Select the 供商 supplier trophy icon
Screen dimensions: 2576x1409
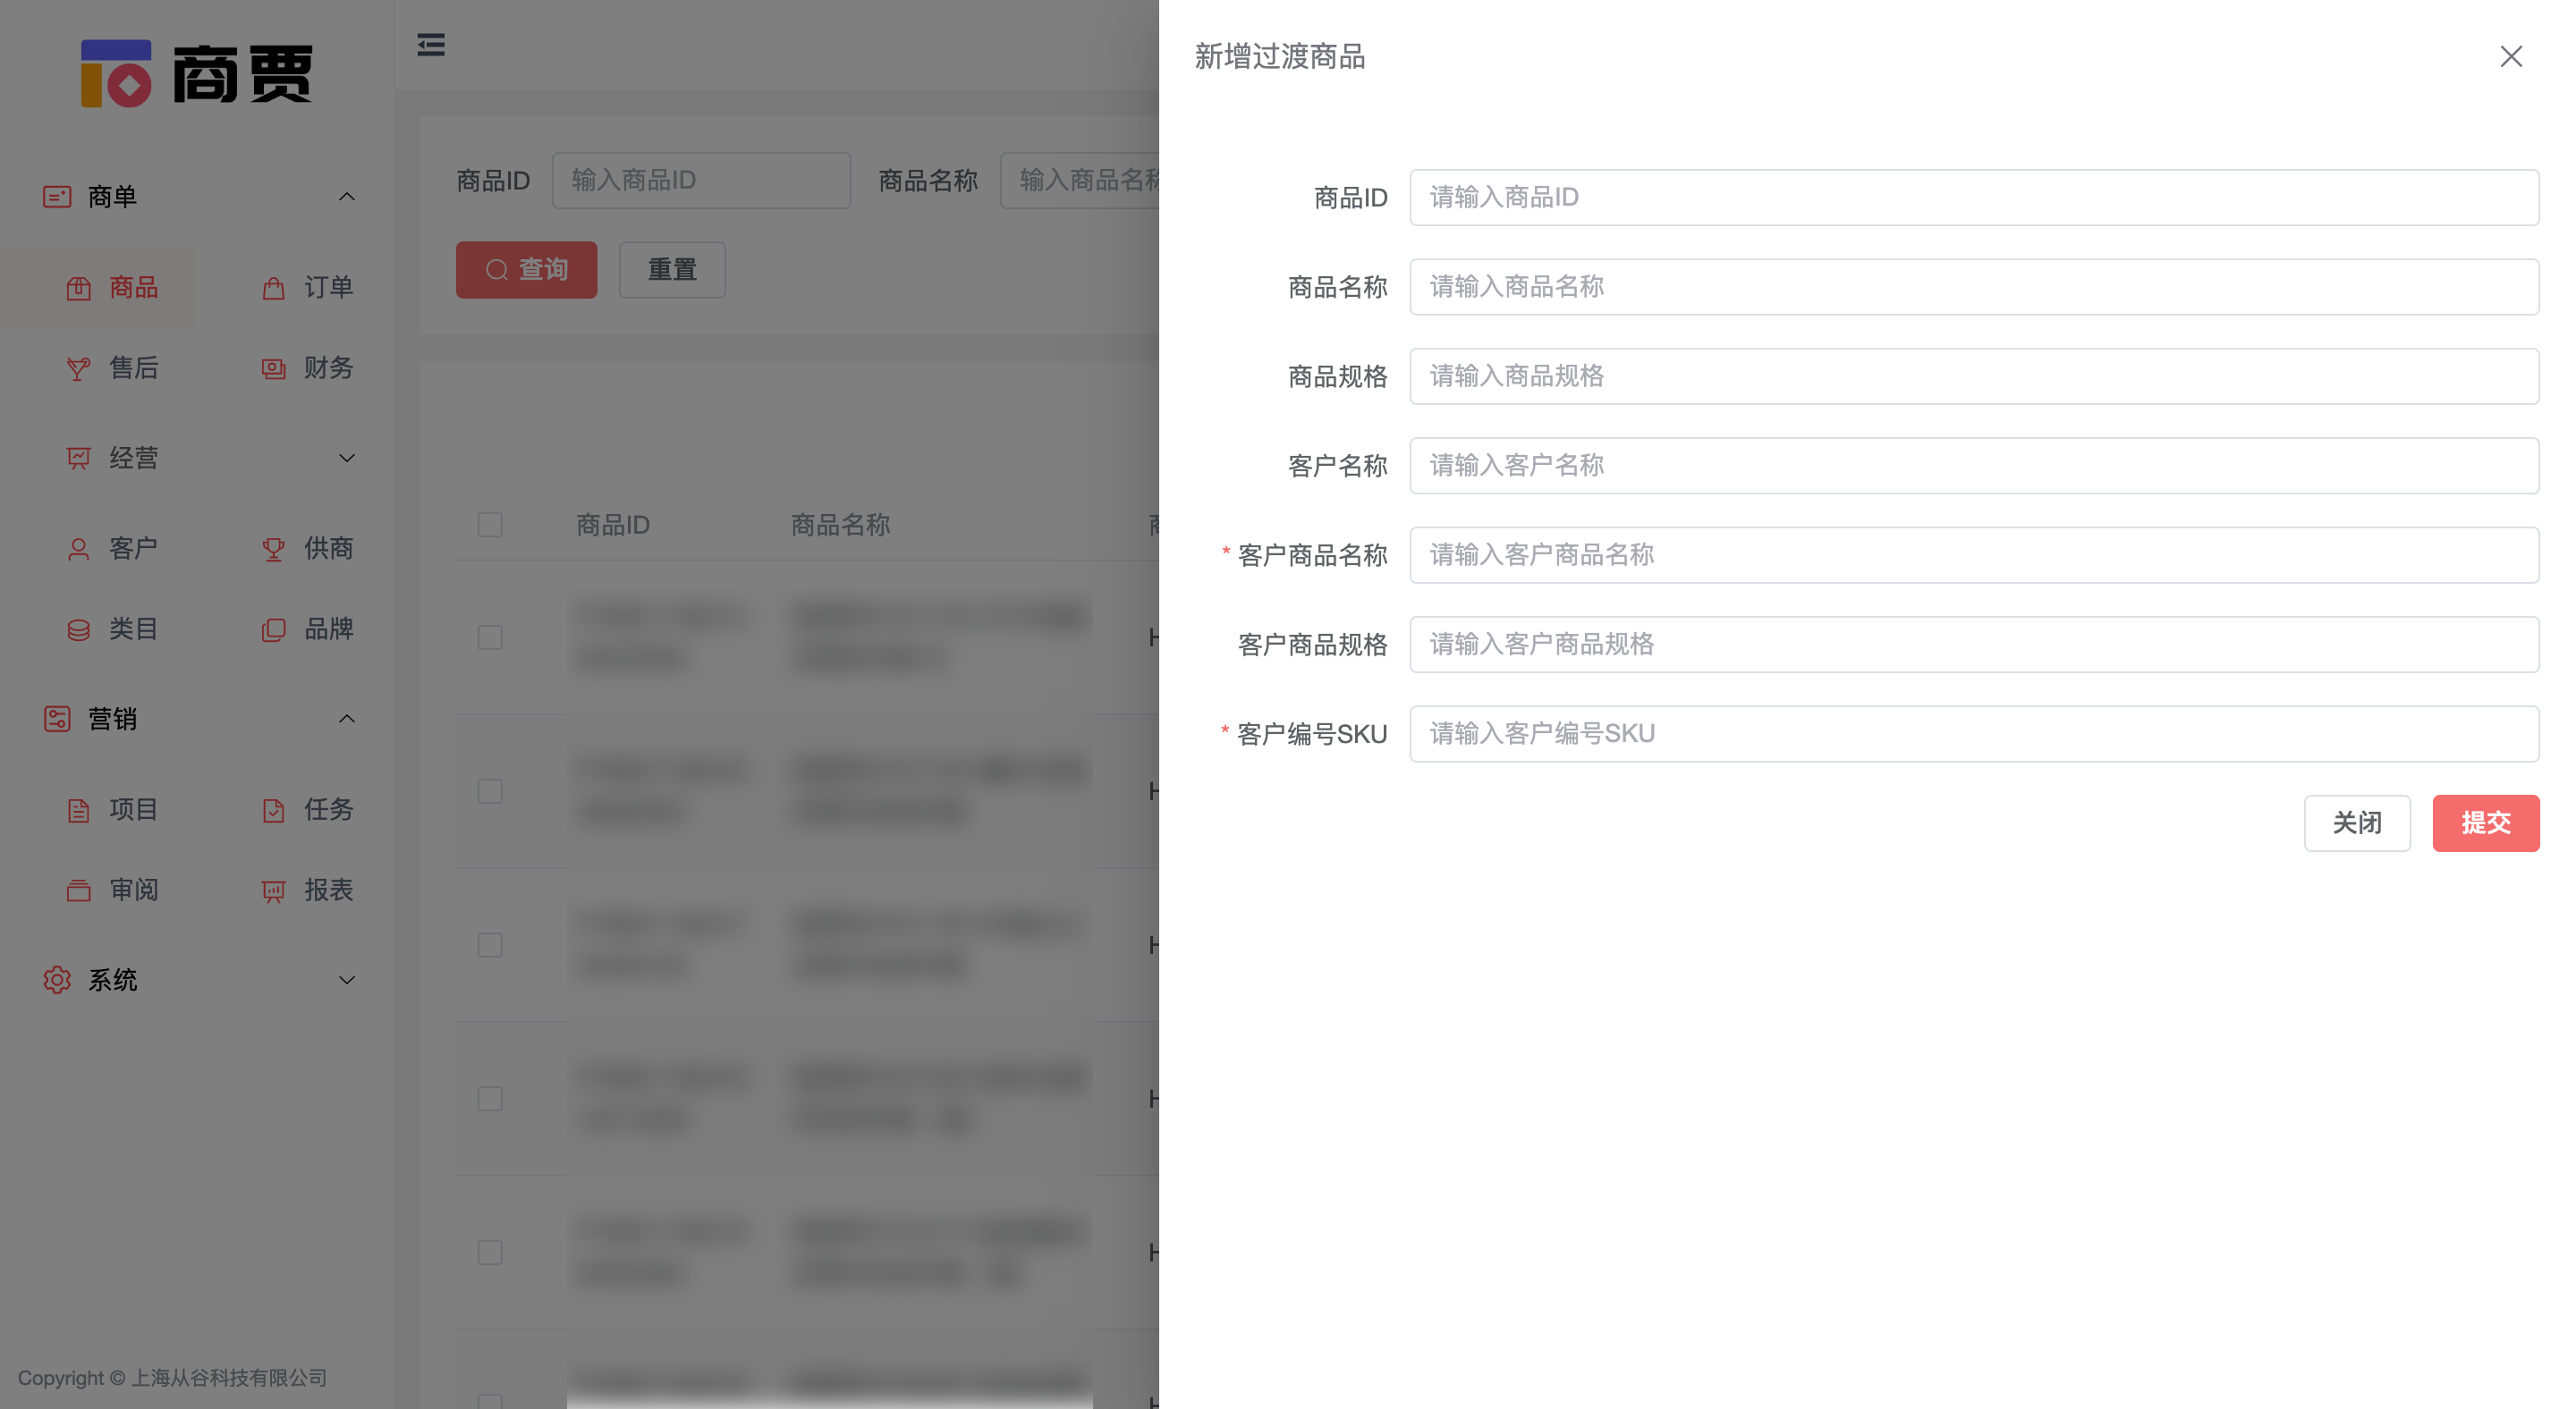pyautogui.click(x=273, y=550)
